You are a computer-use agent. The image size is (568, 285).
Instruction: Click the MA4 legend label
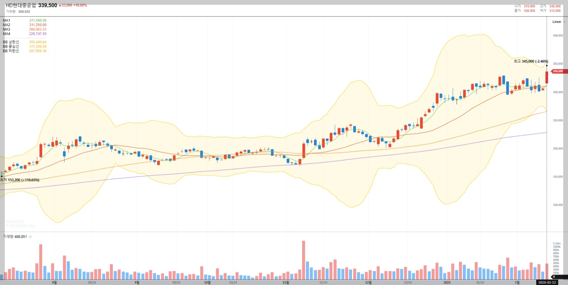[7, 34]
